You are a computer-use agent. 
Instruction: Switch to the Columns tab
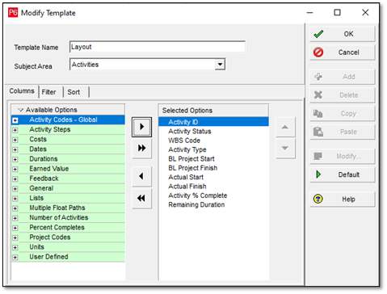coord(22,91)
